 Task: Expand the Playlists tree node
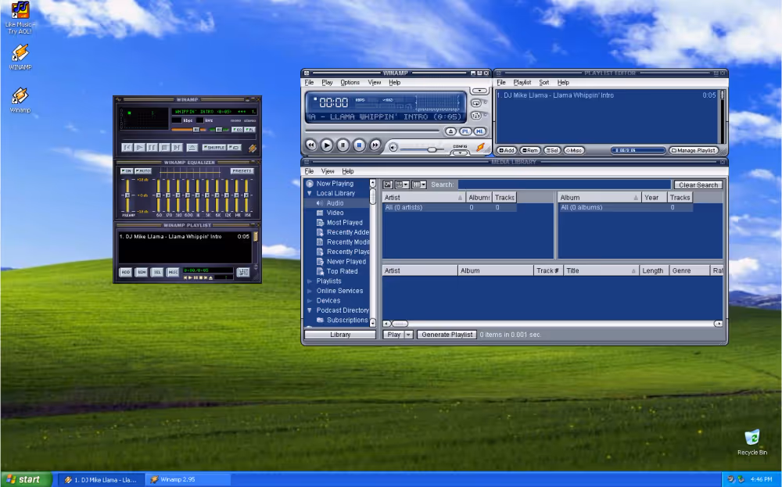coord(310,281)
